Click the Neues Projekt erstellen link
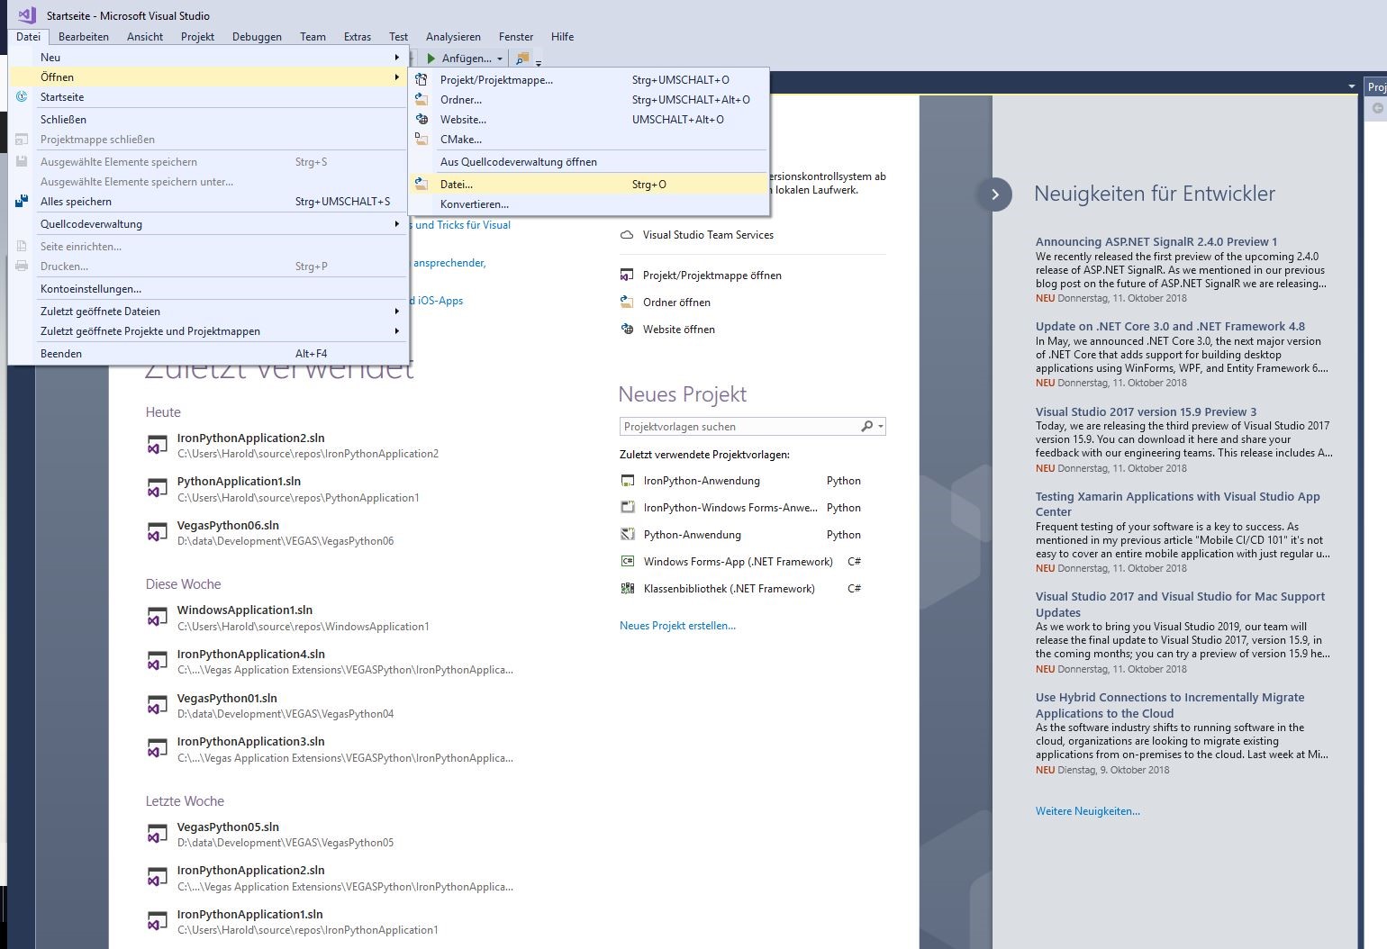The image size is (1387, 949). [x=677, y=626]
